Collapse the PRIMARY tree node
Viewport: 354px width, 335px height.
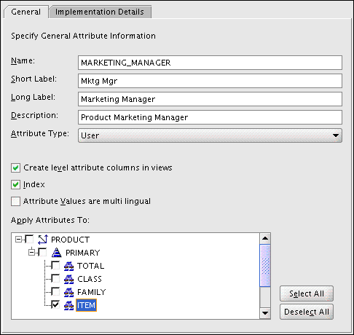coord(31,253)
